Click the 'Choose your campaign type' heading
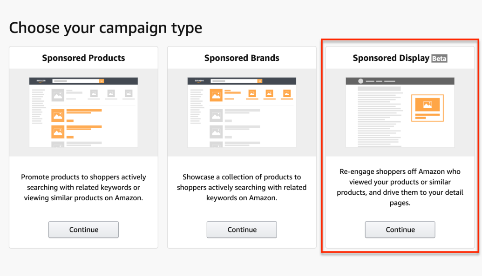 pyautogui.click(x=106, y=28)
